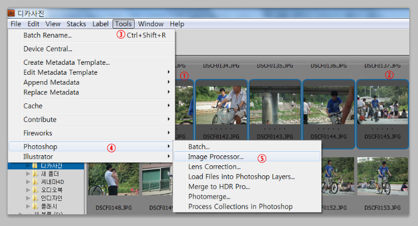Click the DSCF0137.JPG filename label
This screenshot has width=418, height=226.
(382, 65)
